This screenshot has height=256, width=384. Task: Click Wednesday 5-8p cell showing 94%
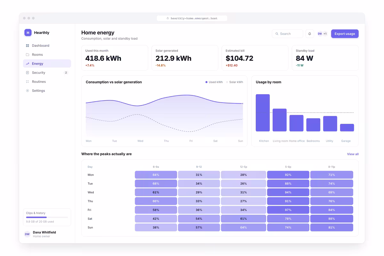pyautogui.click(x=288, y=192)
